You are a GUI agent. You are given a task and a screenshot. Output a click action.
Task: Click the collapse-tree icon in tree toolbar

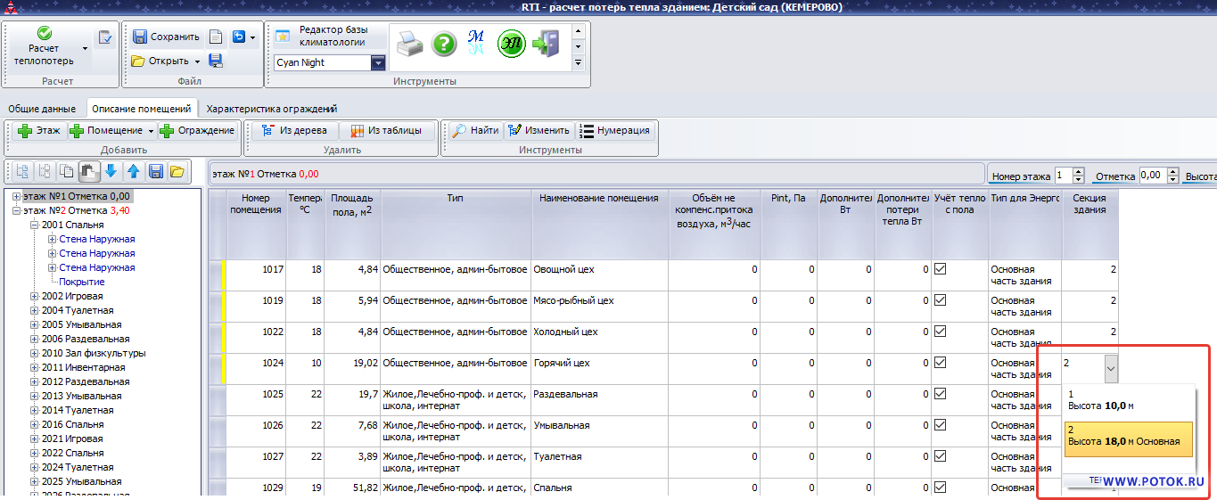pyautogui.click(x=45, y=171)
